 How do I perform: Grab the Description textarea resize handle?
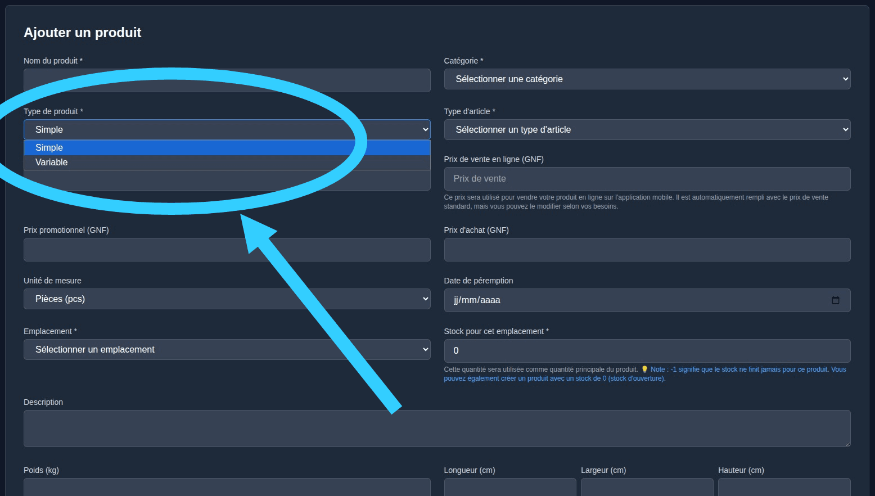847,444
